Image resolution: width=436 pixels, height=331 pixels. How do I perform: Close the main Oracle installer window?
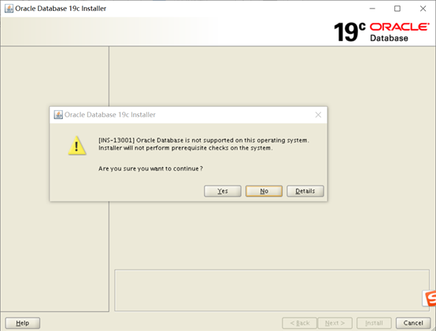coord(423,9)
